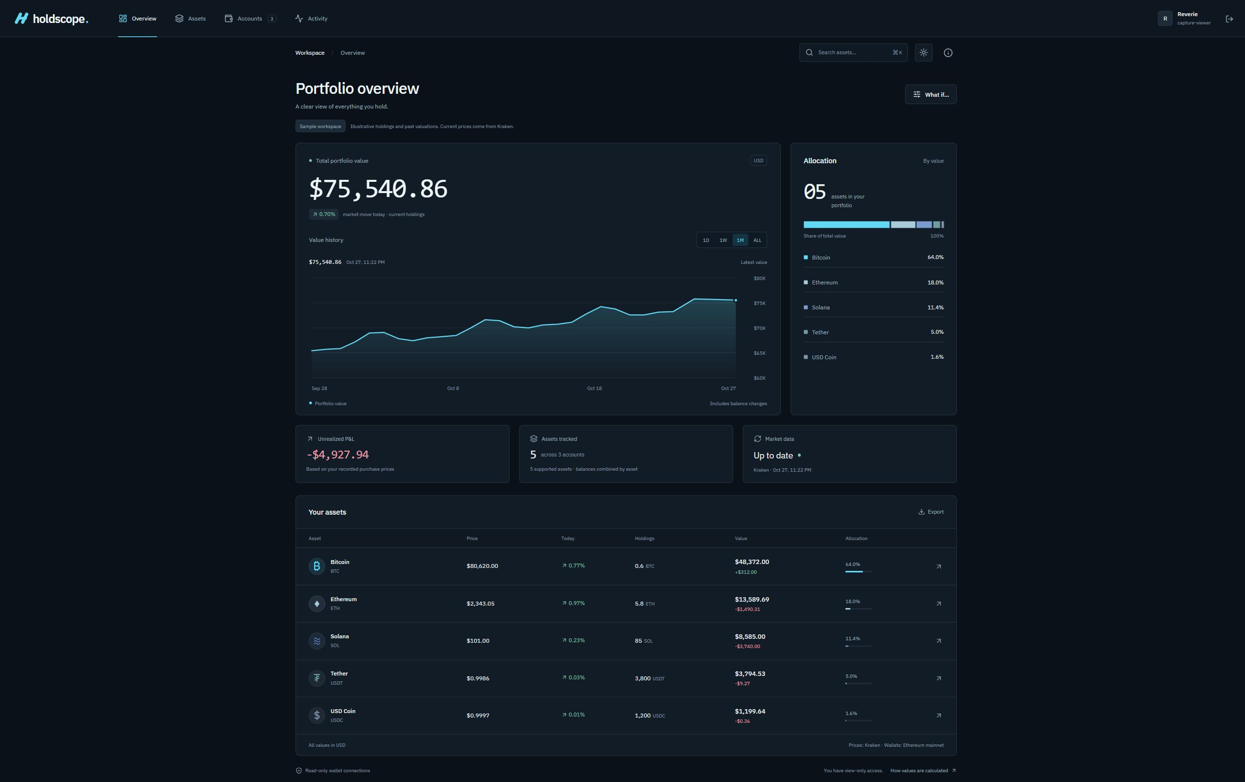Click the USD currency badge
The width and height of the screenshot is (1245, 782).
point(758,161)
